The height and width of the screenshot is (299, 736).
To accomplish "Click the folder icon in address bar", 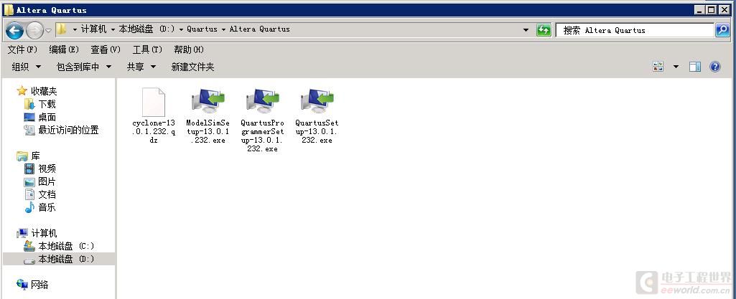I will 61,29.
